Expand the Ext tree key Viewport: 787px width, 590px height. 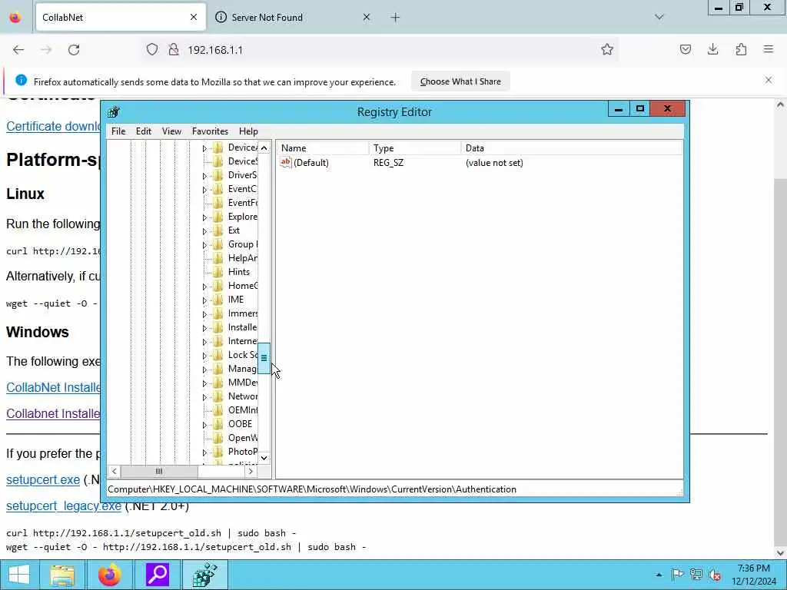click(204, 231)
